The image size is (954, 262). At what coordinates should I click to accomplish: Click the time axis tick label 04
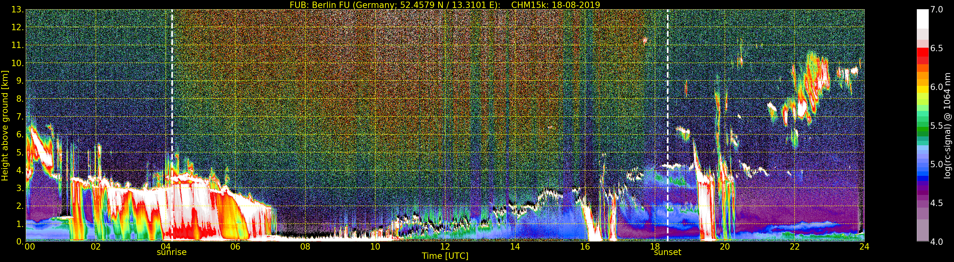[166, 246]
